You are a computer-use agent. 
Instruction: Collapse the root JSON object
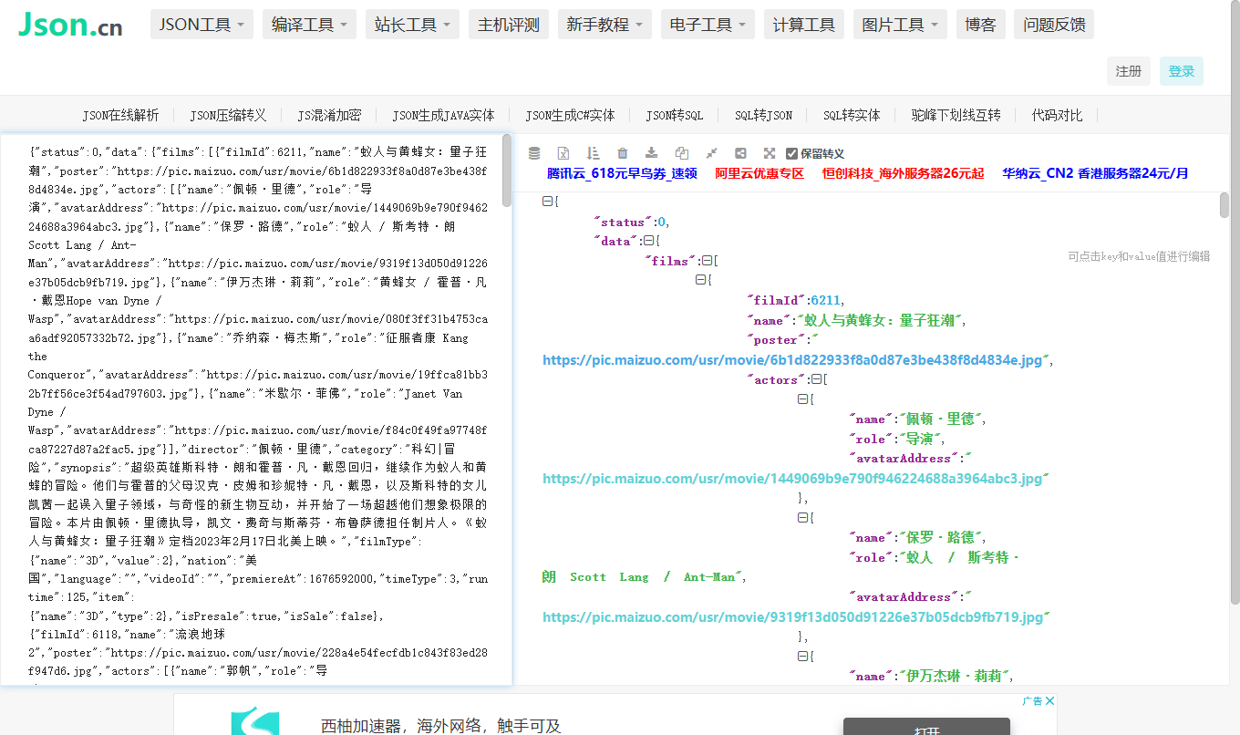click(547, 202)
